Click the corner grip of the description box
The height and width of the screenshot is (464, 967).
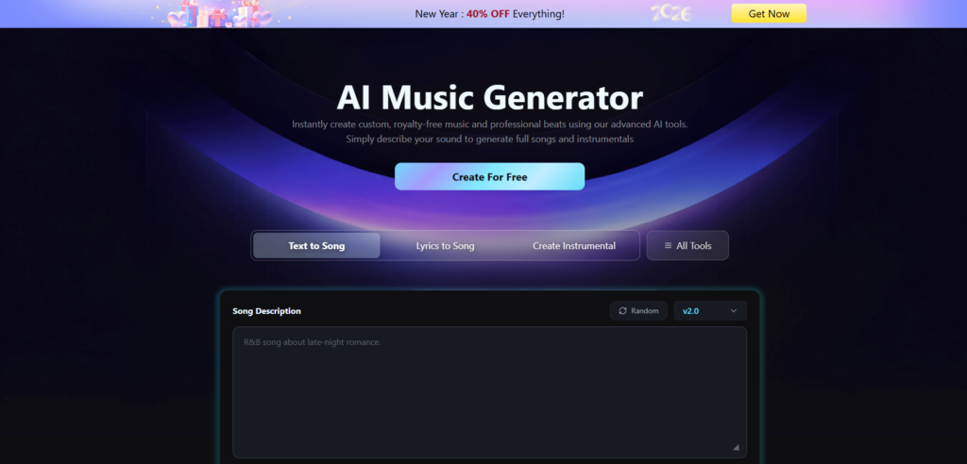736,447
